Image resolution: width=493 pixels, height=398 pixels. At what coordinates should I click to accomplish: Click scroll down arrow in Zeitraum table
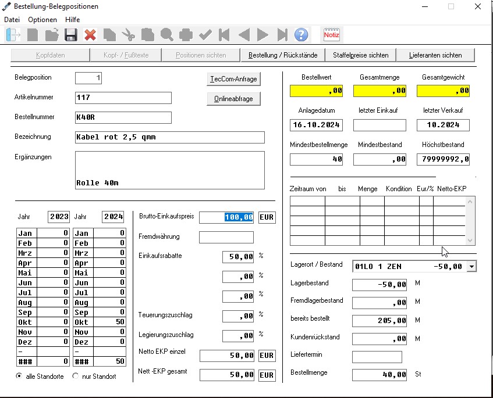tap(470, 241)
